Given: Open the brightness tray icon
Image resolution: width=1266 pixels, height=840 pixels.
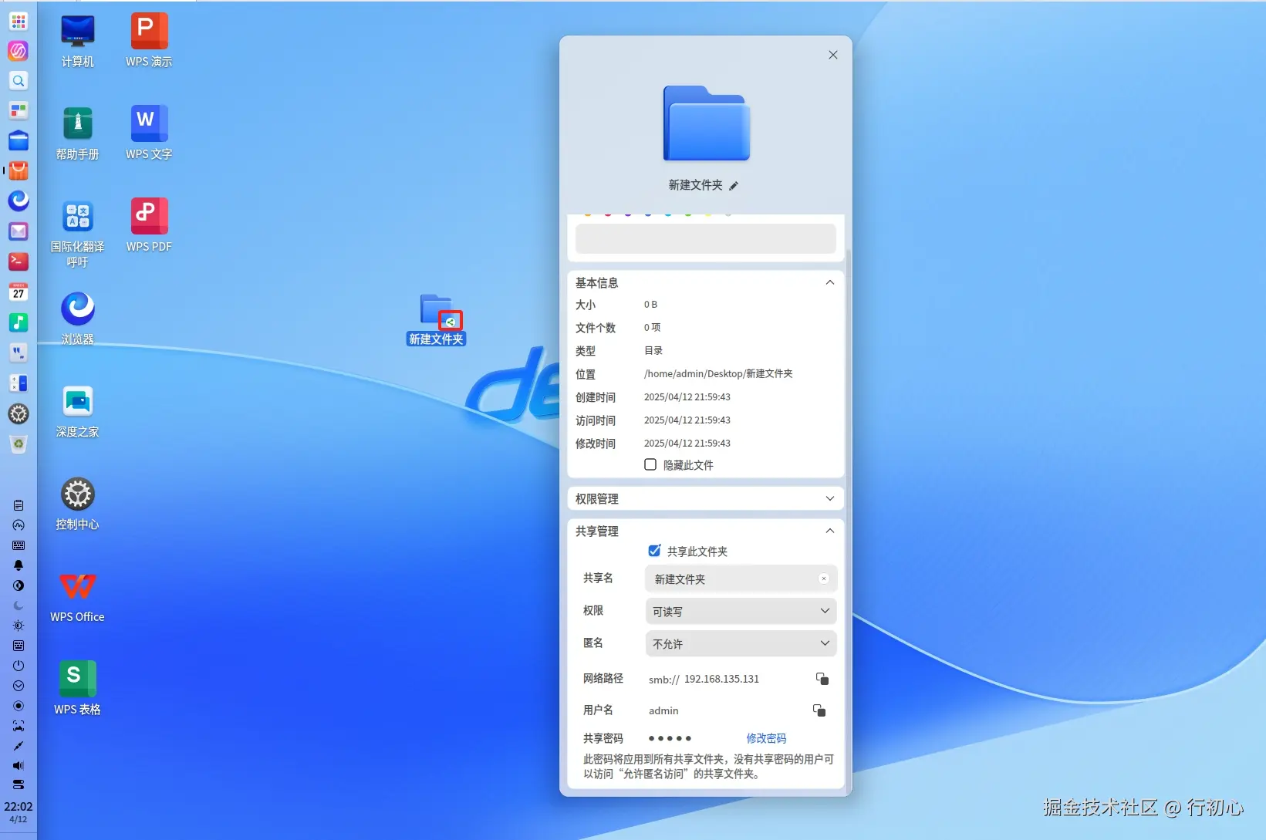Looking at the screenshot, I should point(19,626).
